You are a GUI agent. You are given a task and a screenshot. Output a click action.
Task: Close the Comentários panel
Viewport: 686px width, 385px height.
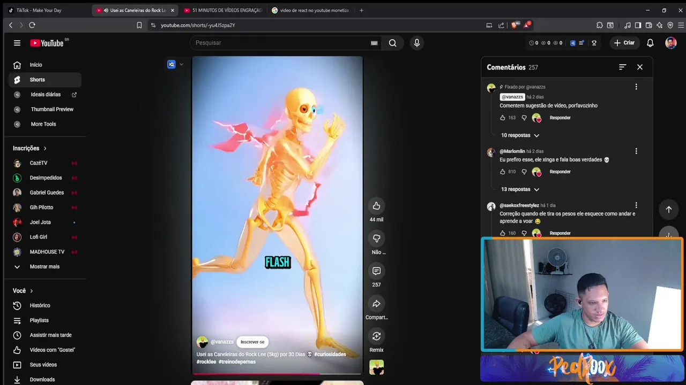640,67
